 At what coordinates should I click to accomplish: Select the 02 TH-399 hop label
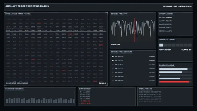click(119, 60)
